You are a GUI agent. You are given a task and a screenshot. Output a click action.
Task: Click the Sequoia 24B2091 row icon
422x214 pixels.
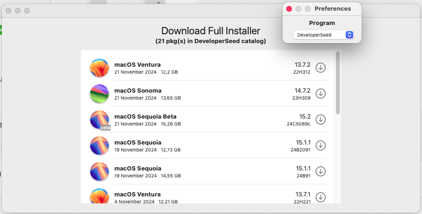click(99, 145)
